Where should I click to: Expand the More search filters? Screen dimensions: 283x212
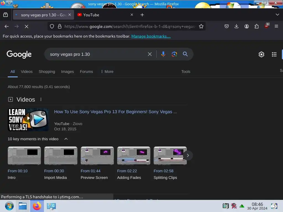point(107,71)
